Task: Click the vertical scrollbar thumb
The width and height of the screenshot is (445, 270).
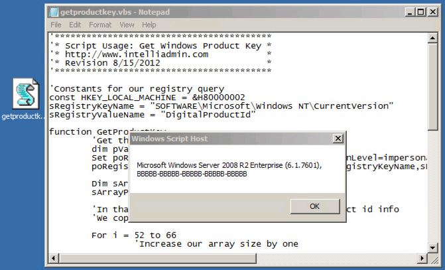Action: pos(432,87)
